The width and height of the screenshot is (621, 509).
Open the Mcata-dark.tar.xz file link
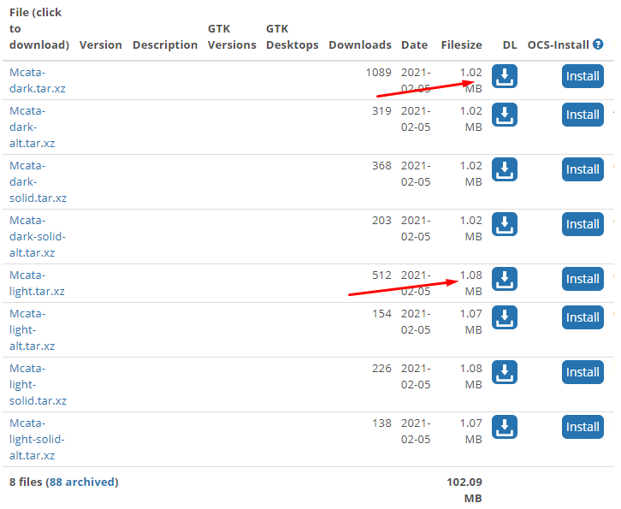37,80
